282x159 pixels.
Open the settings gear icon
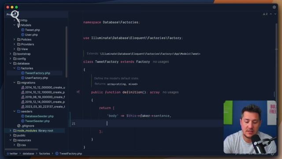[x=274, y=7]
